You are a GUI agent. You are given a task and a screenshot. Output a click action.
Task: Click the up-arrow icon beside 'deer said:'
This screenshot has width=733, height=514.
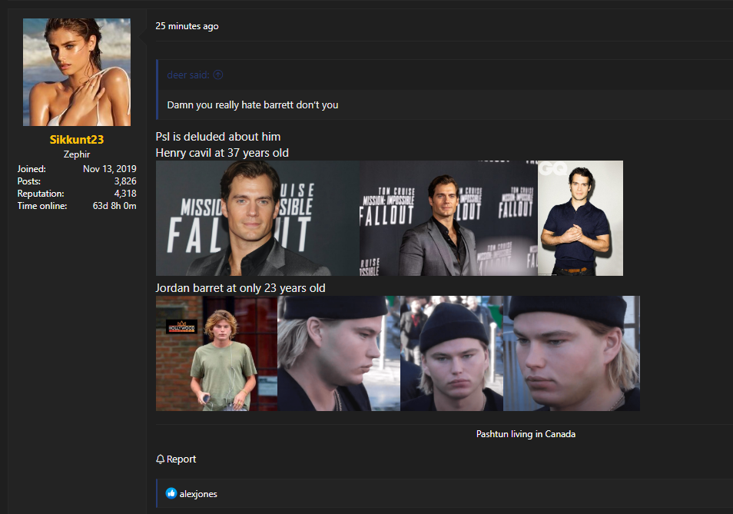tap(218, 75)
